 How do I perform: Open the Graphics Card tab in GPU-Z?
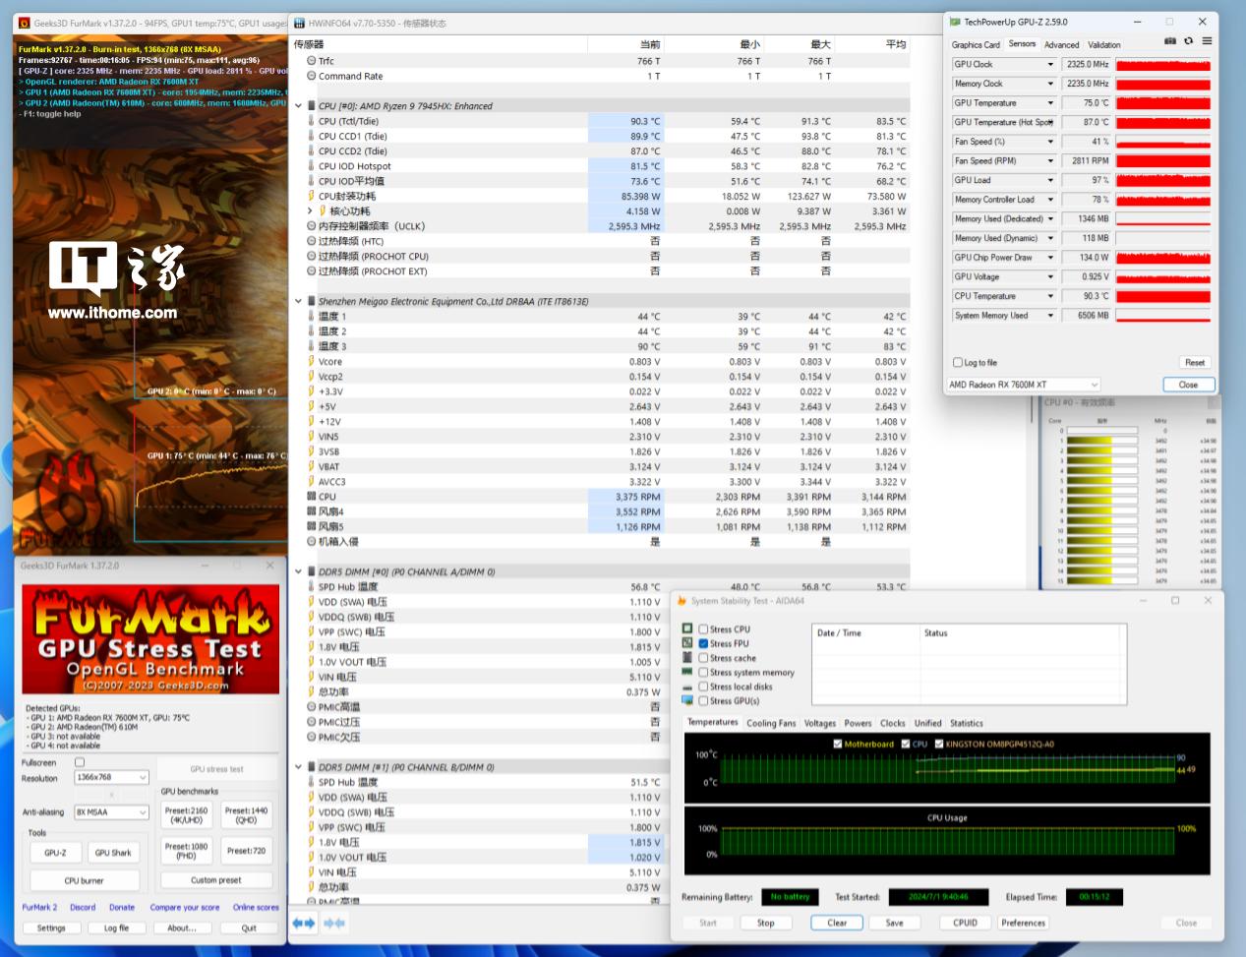click(975, 44)
